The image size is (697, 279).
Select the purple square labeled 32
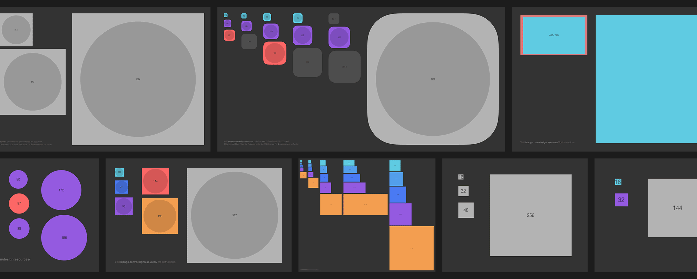click(621, 200)
